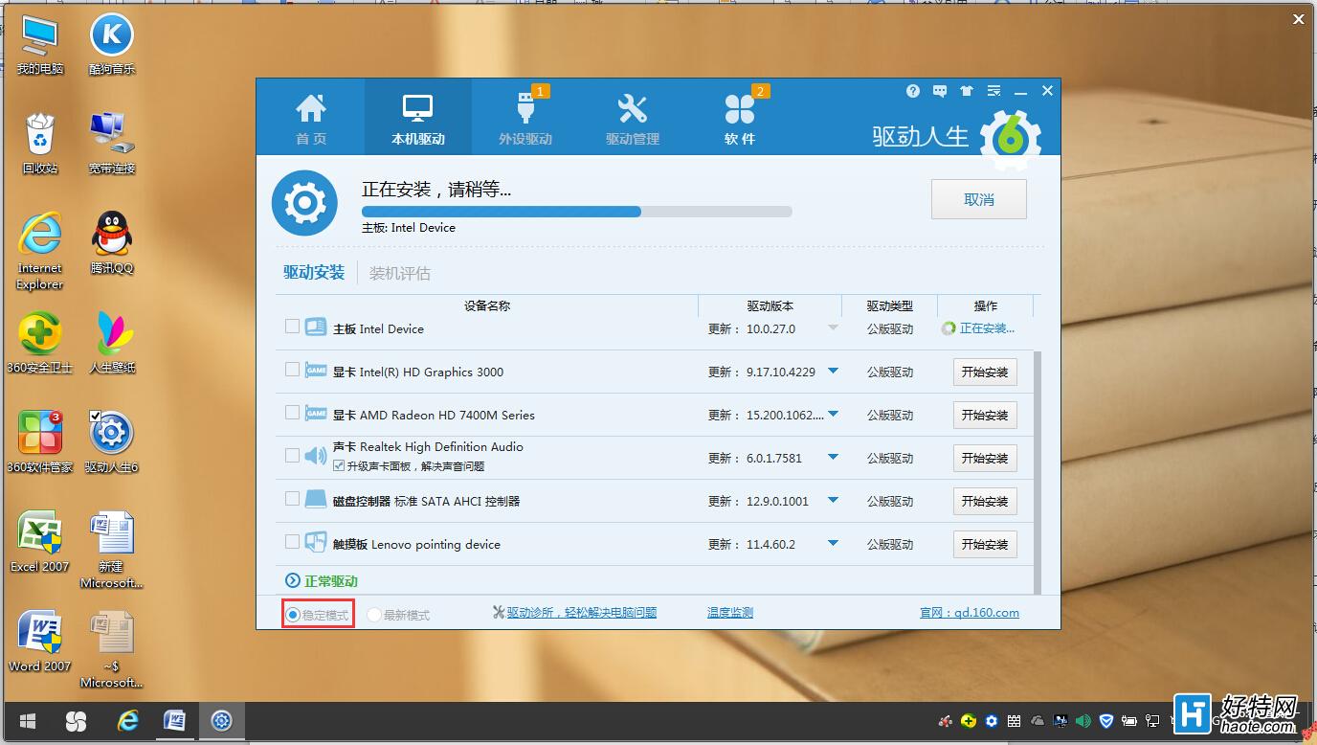Open 回收站 recycle bin icon

(x=40, y=144)
